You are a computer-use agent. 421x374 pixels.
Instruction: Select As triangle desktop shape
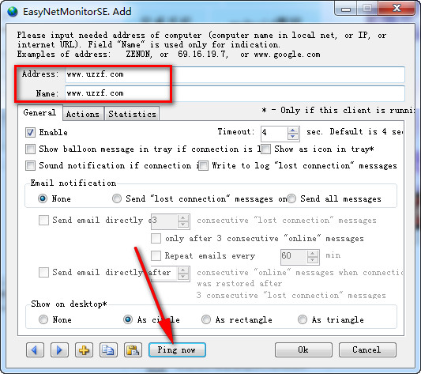coord(302,319)
